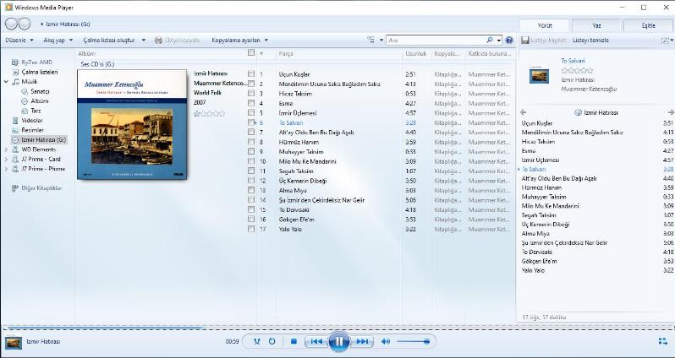Switch to Now Playing view icon
The image size is (675, 358).
663,341
